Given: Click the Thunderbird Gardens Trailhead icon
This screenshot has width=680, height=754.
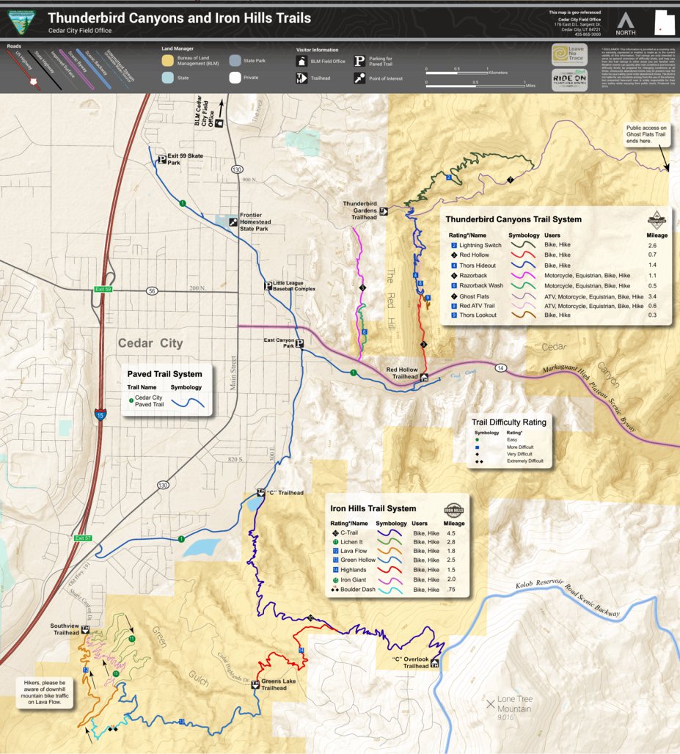Looking at the screenshot, I should coord(384,211).
